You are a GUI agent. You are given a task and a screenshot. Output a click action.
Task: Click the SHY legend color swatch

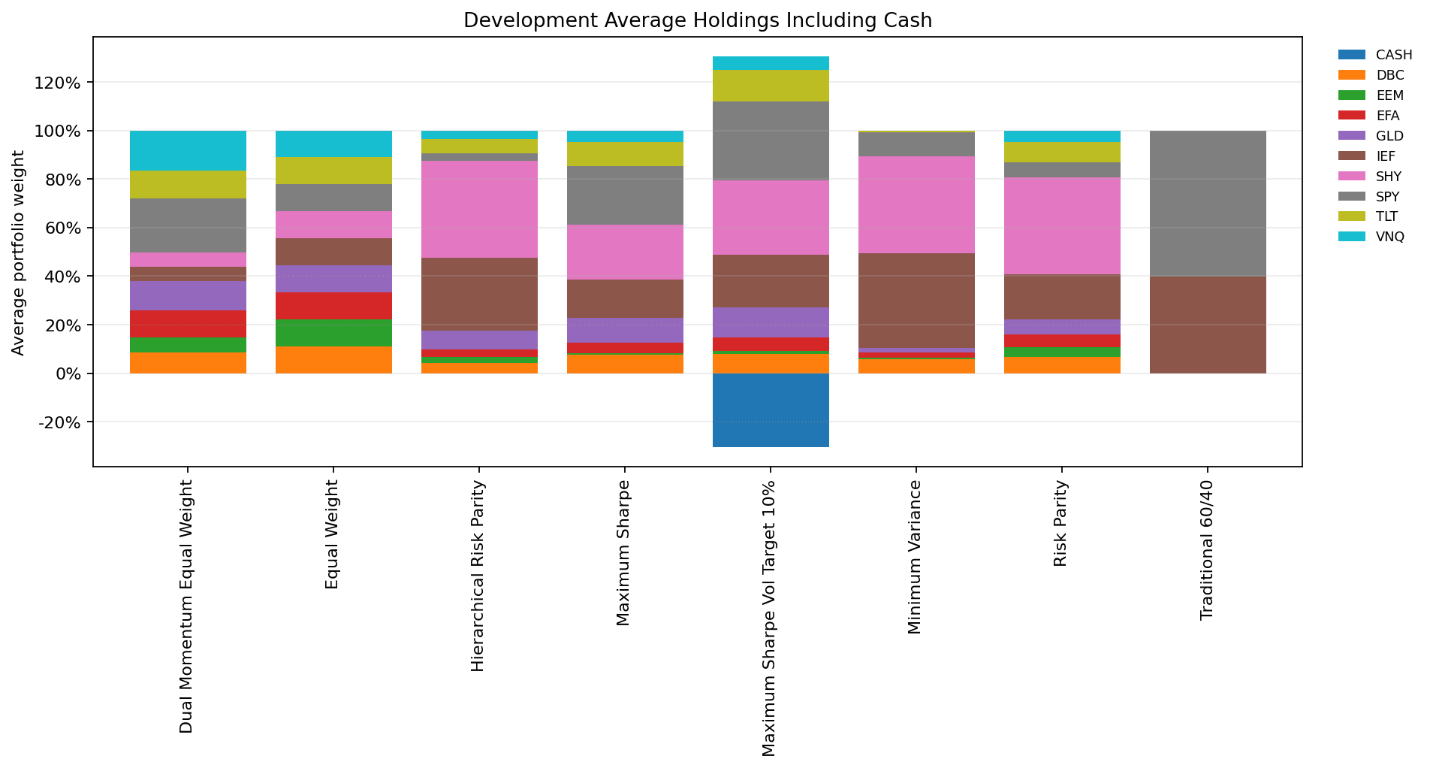pos(1352,177)
